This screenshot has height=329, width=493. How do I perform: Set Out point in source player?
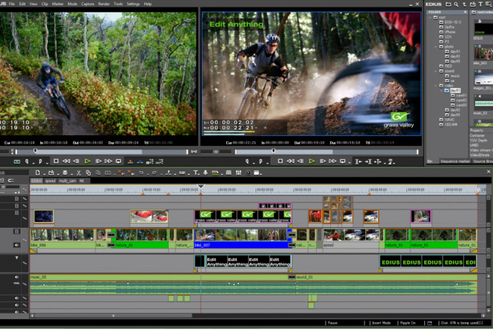click(40, 162)
